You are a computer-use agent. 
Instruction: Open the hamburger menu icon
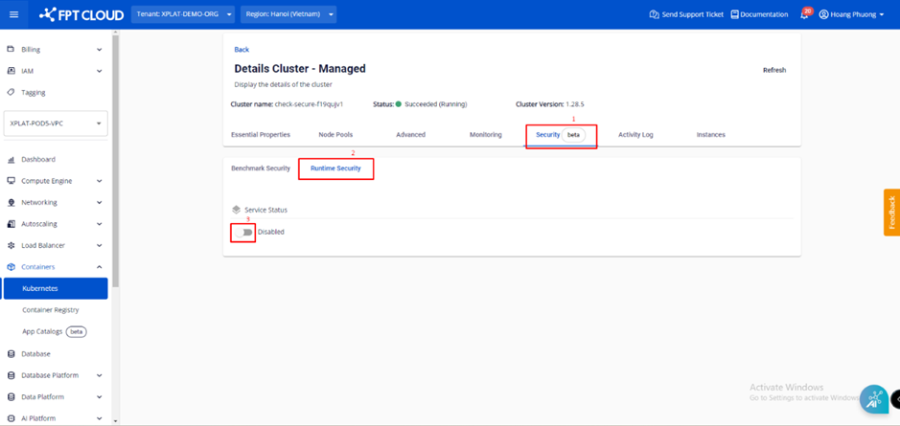pos(13,14)
